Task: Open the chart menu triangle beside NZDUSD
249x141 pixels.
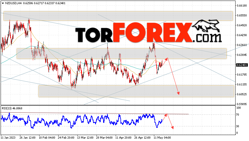Action: click(3, 3)
